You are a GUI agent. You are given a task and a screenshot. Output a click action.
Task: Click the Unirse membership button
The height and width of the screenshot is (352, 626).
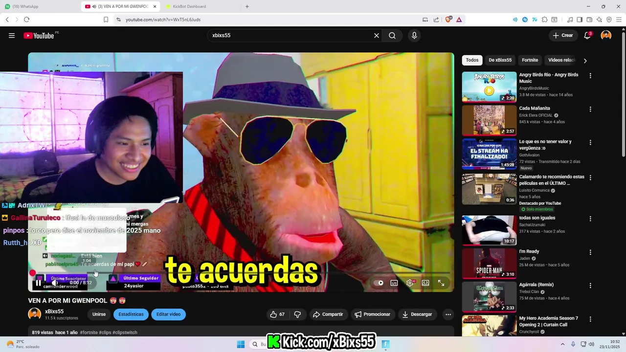[99, 314]
